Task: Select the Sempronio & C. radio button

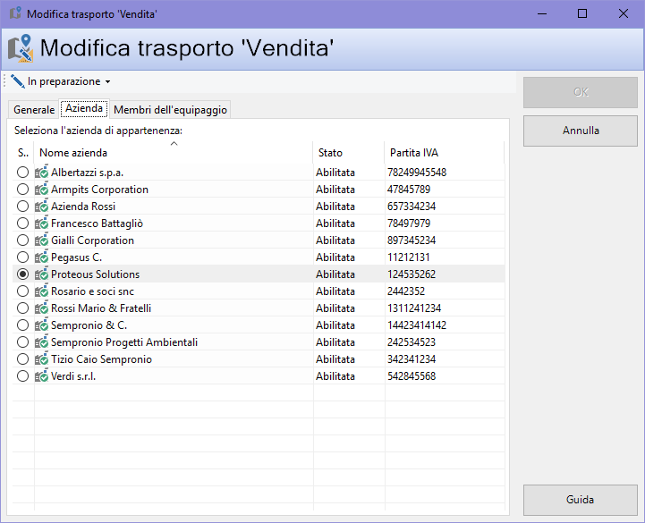Action: click(22, 325)
